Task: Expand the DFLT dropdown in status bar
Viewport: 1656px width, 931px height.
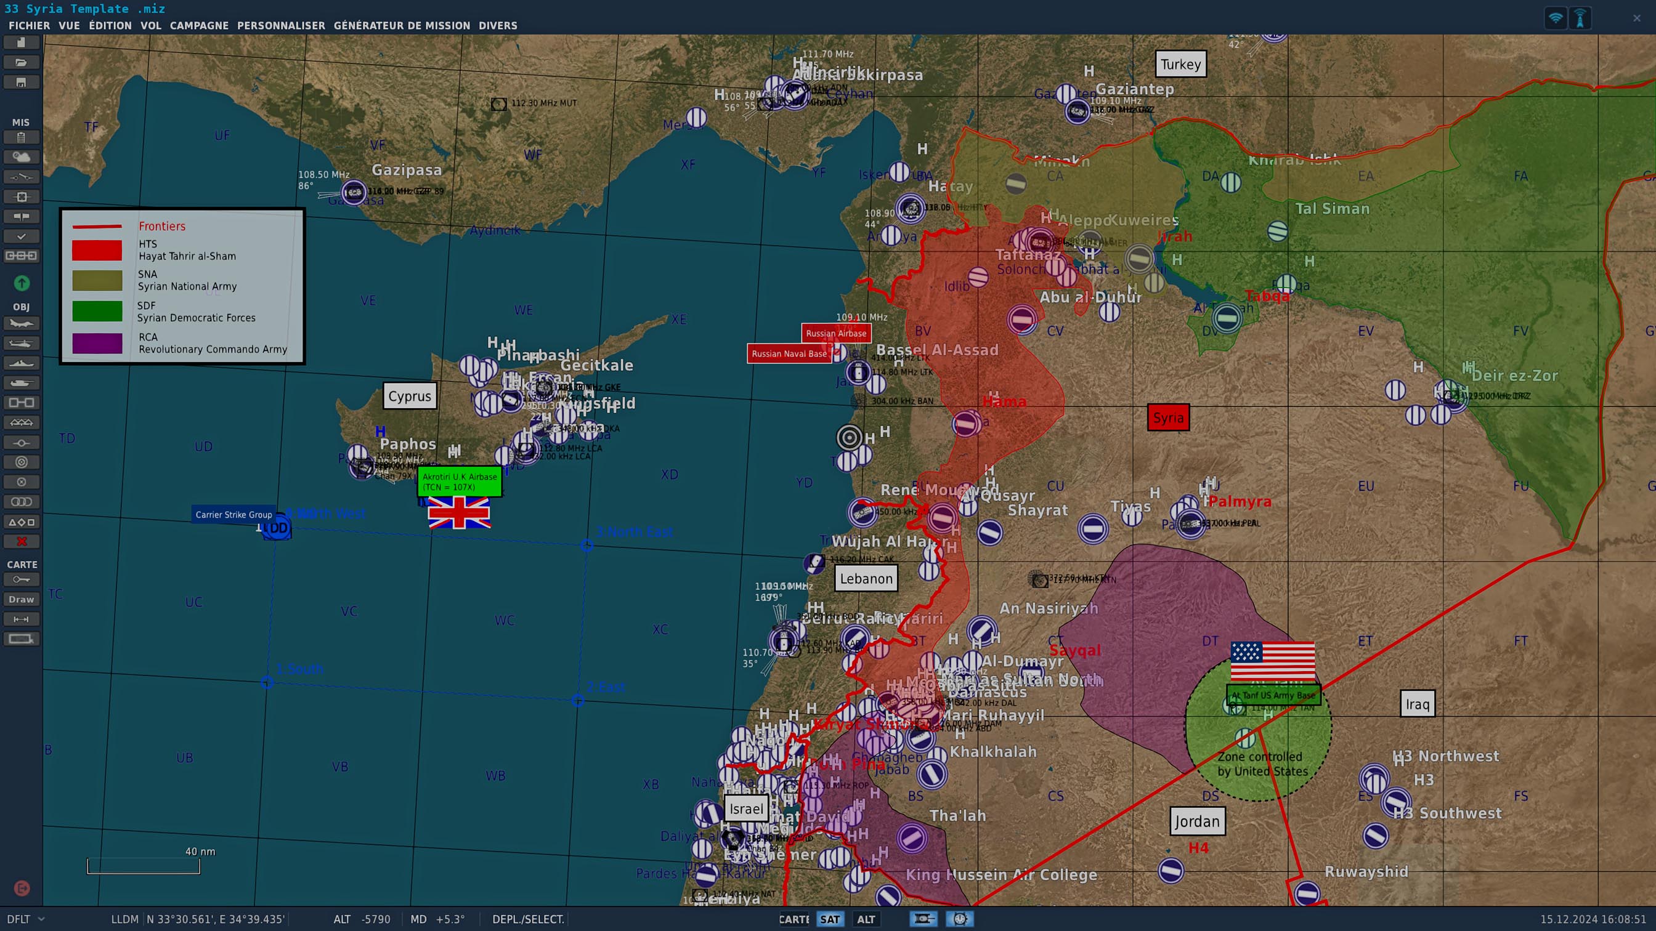Action: pyautogui.click(x=41, y=919)
